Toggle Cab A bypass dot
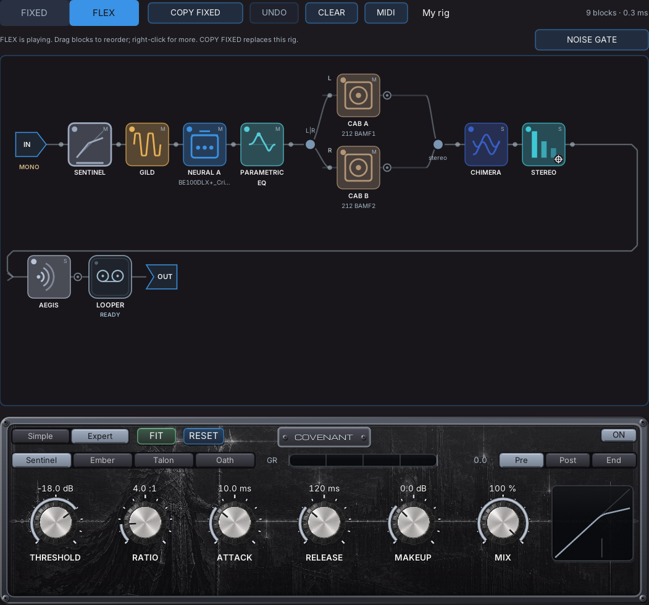 [343, 80]
